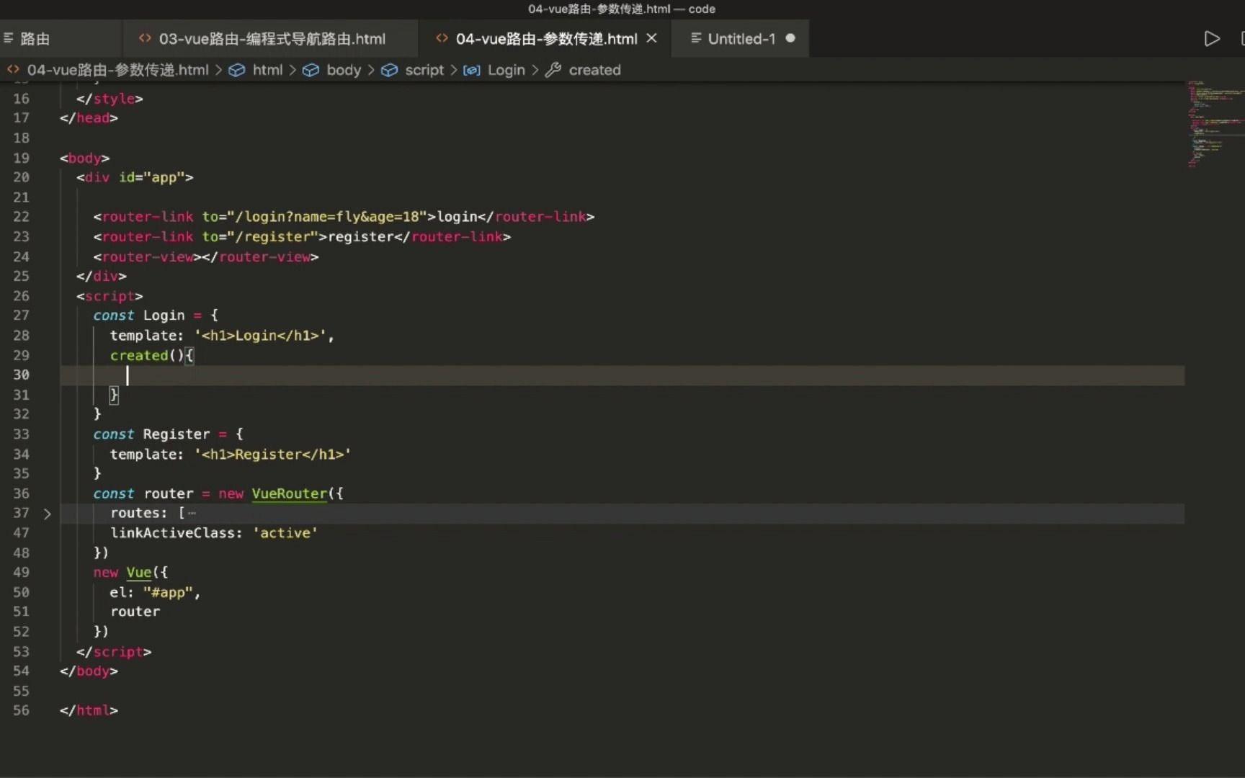
Task: Open the script breadcrumb item
Action: tap(424, 70)
